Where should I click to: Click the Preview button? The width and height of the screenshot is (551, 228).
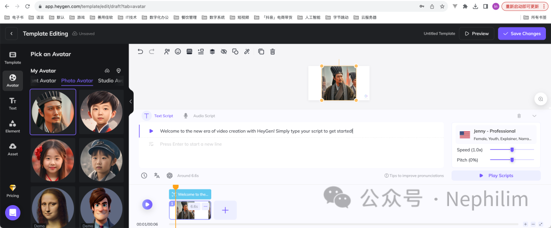477,34
